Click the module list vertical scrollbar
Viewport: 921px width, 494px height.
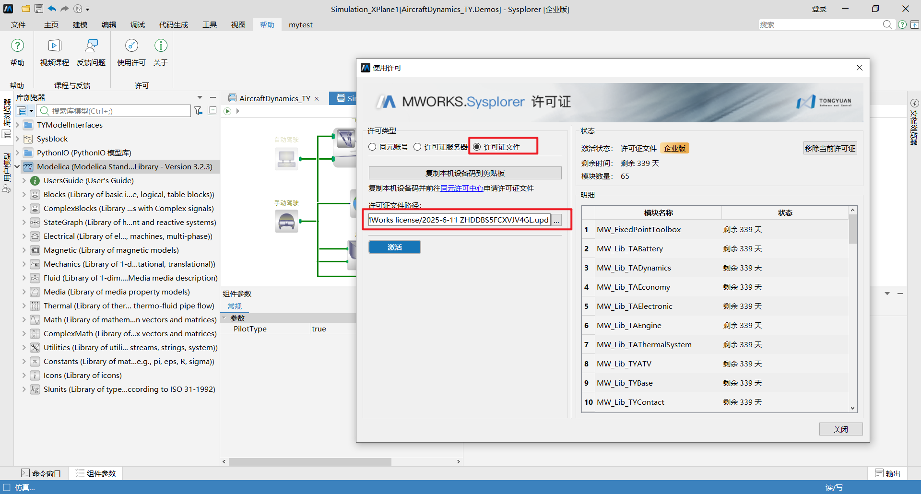[x=853, y=229]
